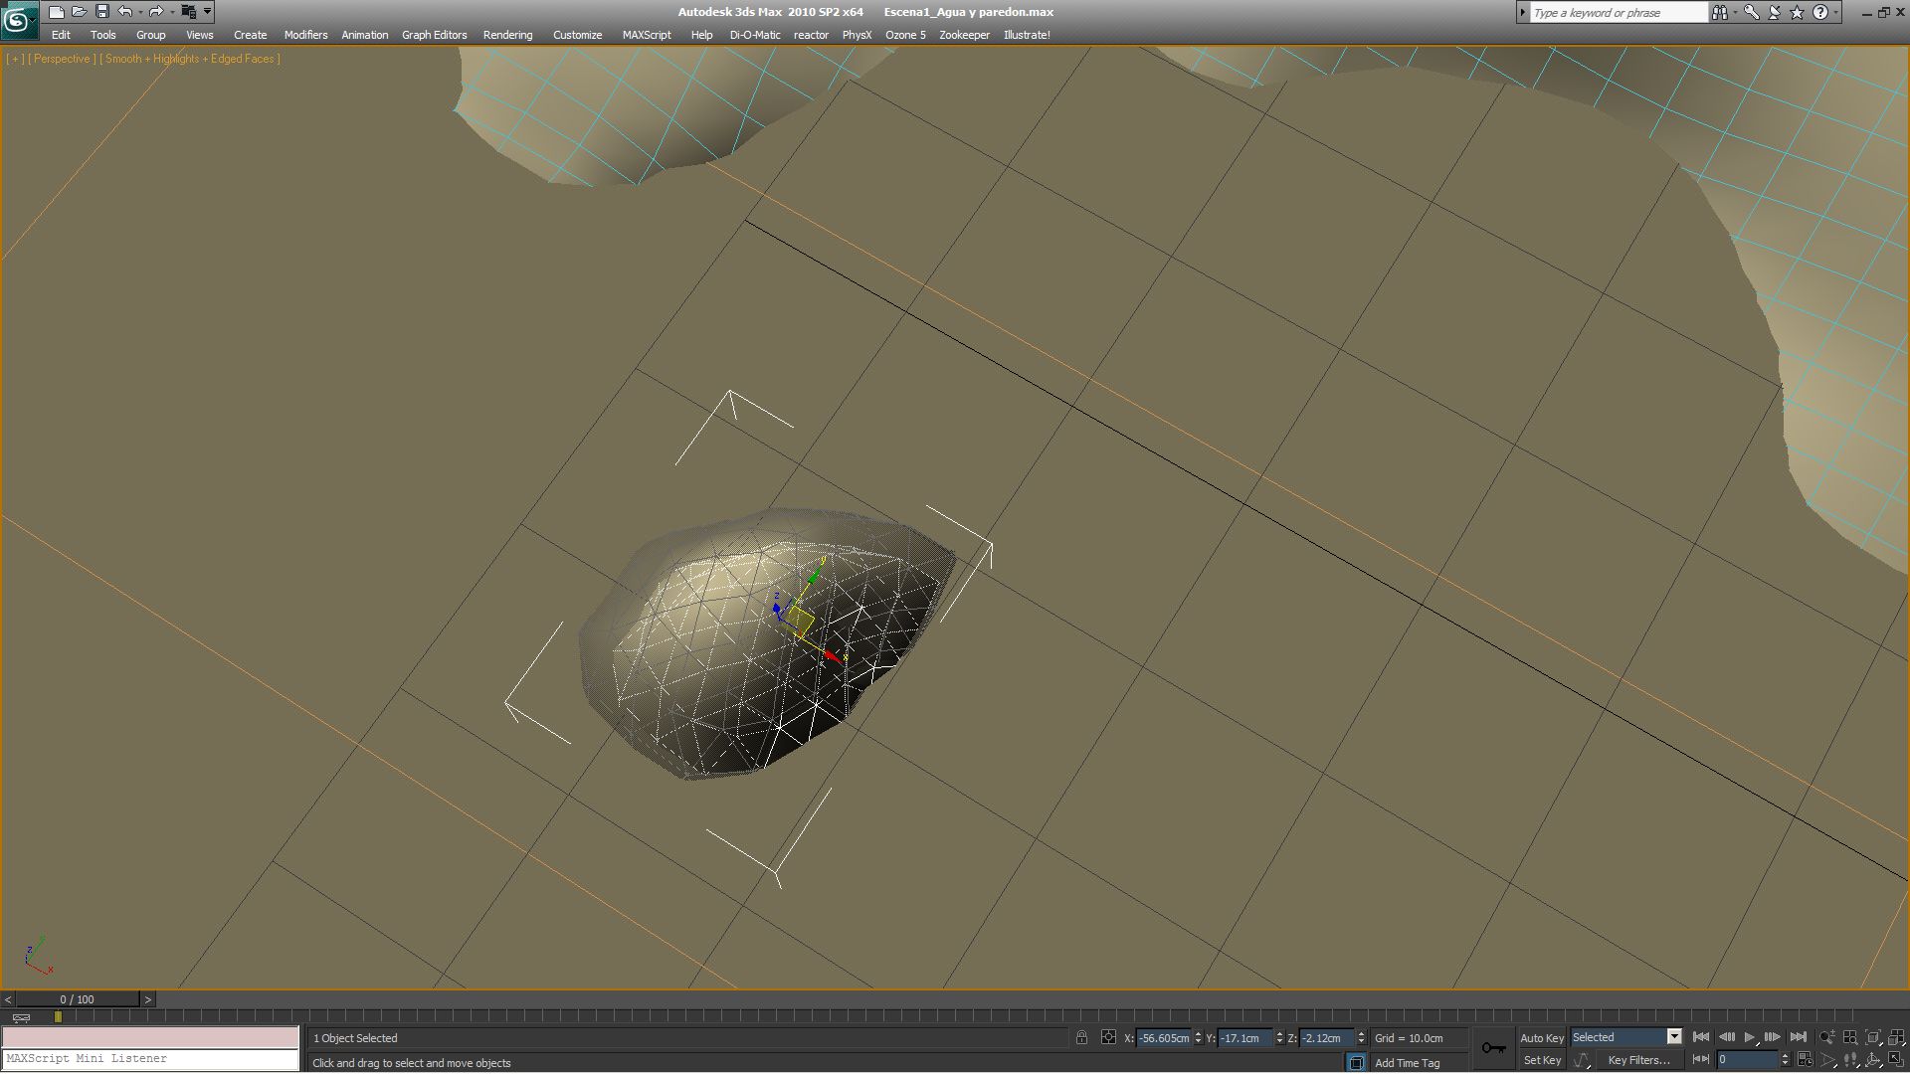
Task: Click the Open File folder icon
Action: [79, 12]
